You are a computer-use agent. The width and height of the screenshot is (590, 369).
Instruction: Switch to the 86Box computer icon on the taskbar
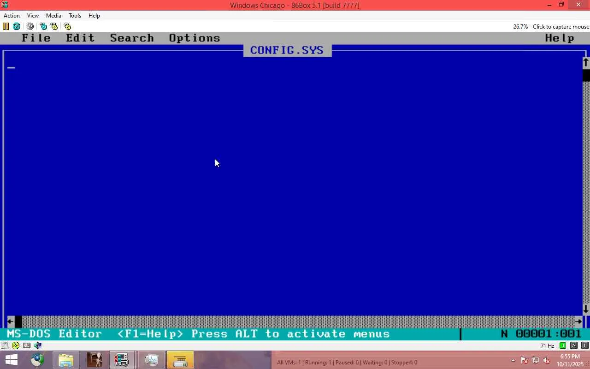pos(122,360)
